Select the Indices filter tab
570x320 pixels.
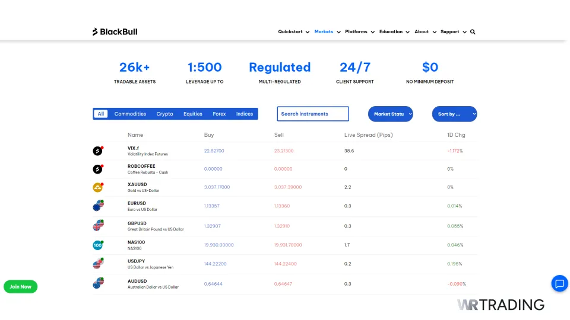pos(244,114)
